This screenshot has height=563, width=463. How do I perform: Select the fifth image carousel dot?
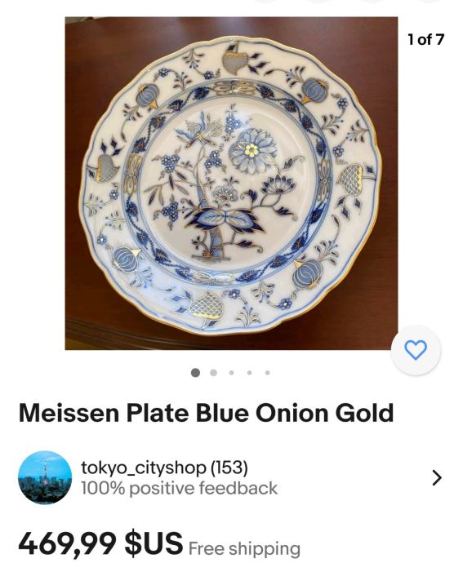click(x=268, y=373)
